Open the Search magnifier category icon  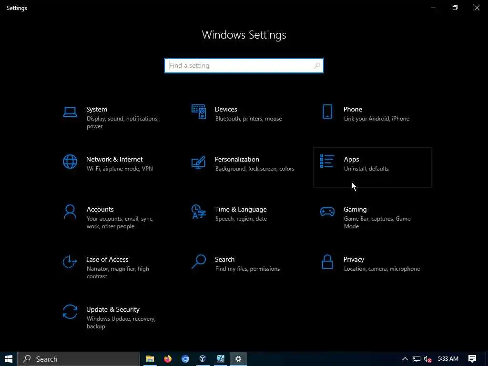tap(199, 262)
